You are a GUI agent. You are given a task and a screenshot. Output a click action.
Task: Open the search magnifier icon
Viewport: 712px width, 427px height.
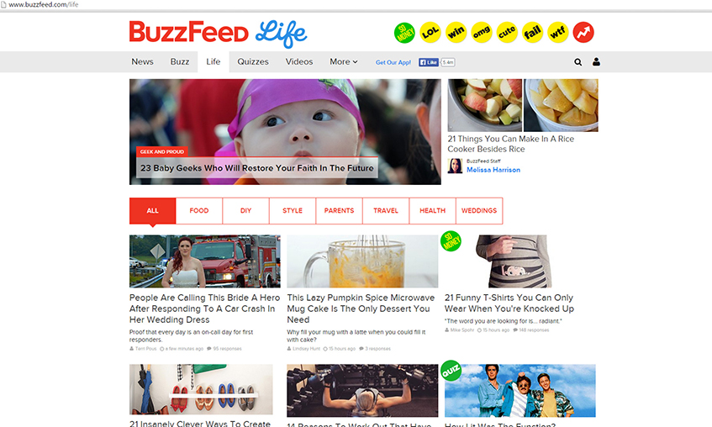click(578, 62)
